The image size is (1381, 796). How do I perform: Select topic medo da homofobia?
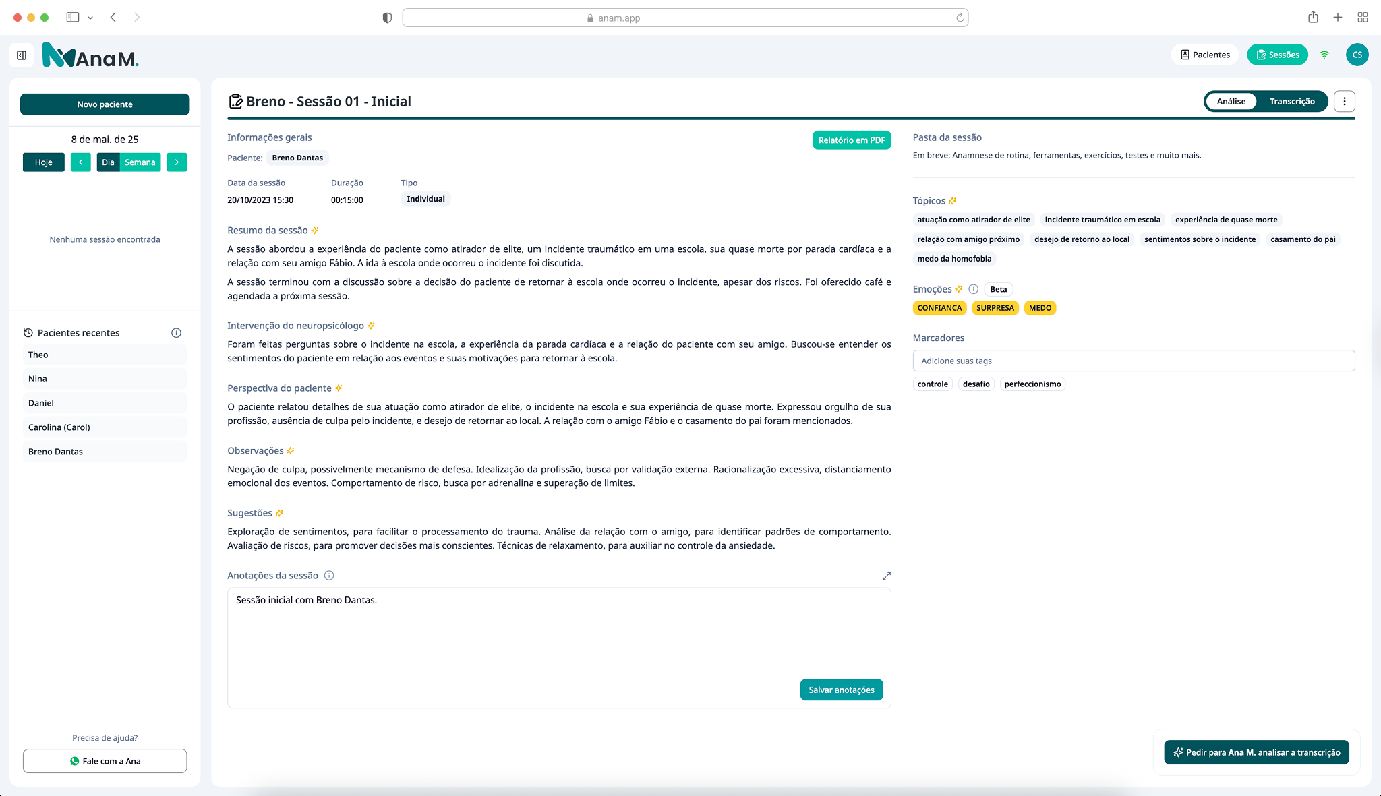pos(954,259)
